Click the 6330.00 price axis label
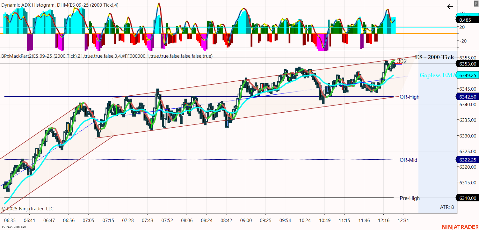 pyautogui.click(x=467, y=136)
